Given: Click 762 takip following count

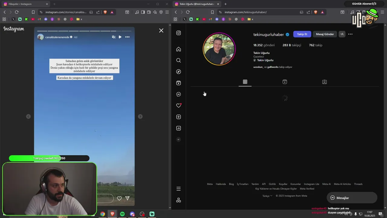Looking at the screenshot, I should tap(316, 45).
